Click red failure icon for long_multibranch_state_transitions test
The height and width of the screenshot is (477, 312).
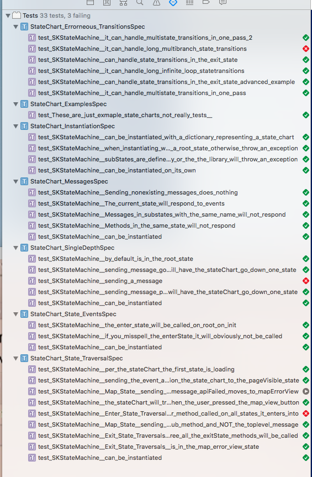tap(306, 49)
